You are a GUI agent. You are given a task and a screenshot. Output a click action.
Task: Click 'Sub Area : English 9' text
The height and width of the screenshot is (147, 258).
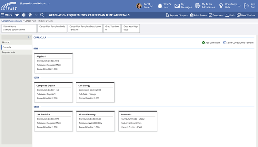pyautogui.click(x=46, y=94)
